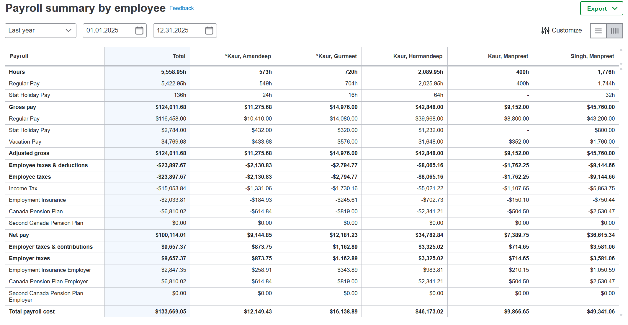
Task: Open the start date calendar picker icon
Action: (139, 30)
